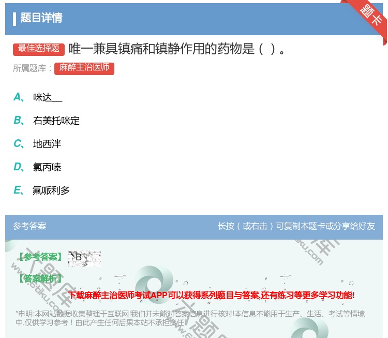Click the 最佳选择题 question type badge
388x338 pixels.
coord(39,49)
